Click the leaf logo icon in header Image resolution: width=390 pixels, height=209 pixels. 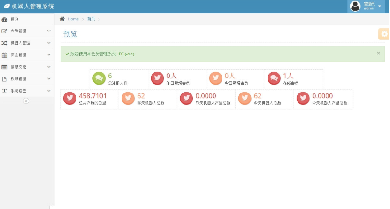coord(7,6)
